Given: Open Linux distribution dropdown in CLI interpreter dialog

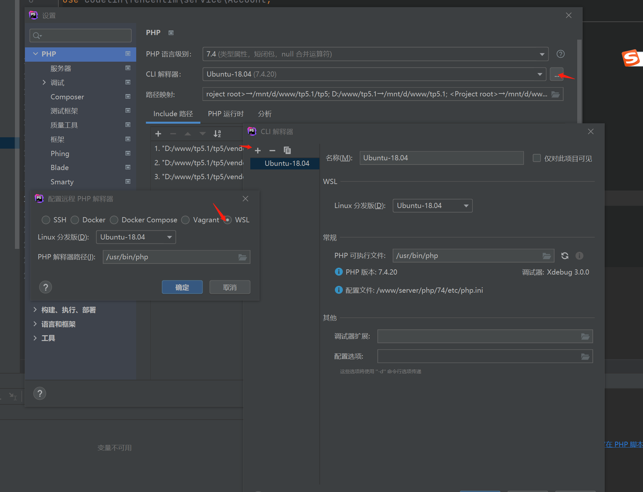Looking at the screenshot, I should (x=433, y=206).
